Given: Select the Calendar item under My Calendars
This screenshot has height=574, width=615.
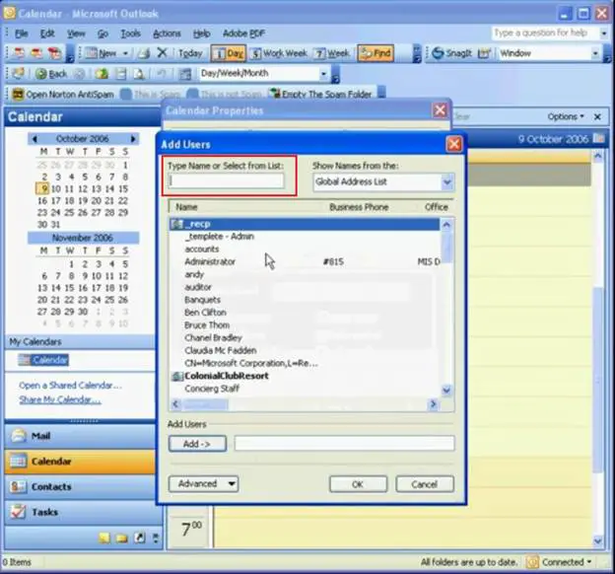Looking at the screenshot, I should pos(43,360).
